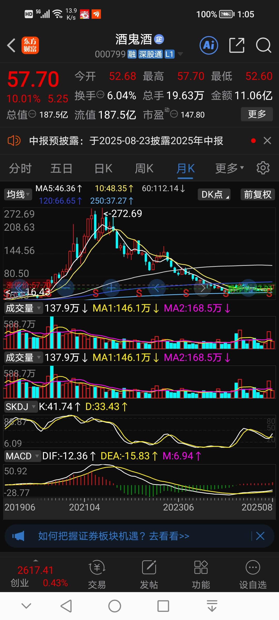
Task: Tap the L1 level tag
Action: pyautogui.click(x=169, y=54)
